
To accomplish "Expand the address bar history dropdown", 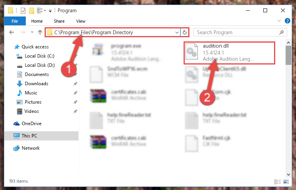I will tap(177, 32).
